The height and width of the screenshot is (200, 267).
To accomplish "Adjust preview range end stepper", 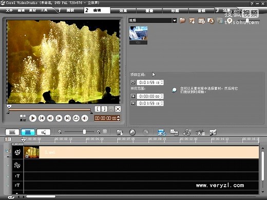I will pos(162,103).
